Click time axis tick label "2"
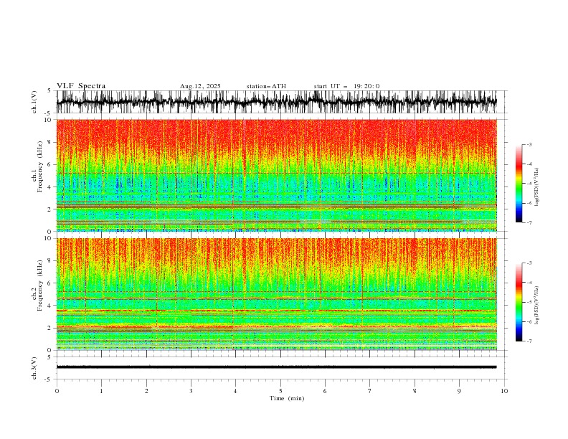The image size is (568, 439). tap(146, 391)
